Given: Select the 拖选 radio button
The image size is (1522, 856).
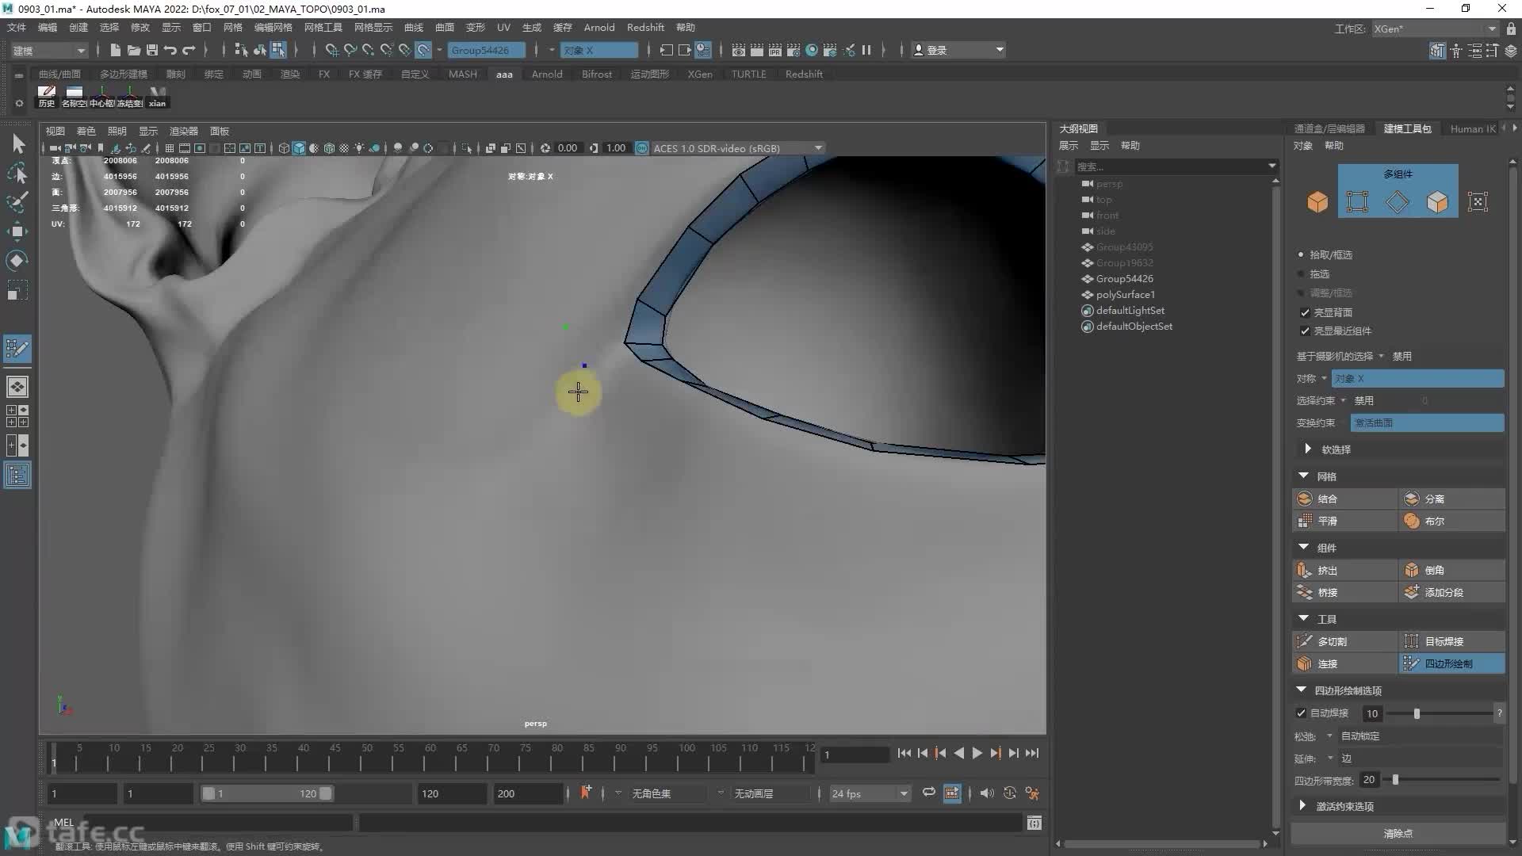Looking at the screenshot, I should point(1301,273).
